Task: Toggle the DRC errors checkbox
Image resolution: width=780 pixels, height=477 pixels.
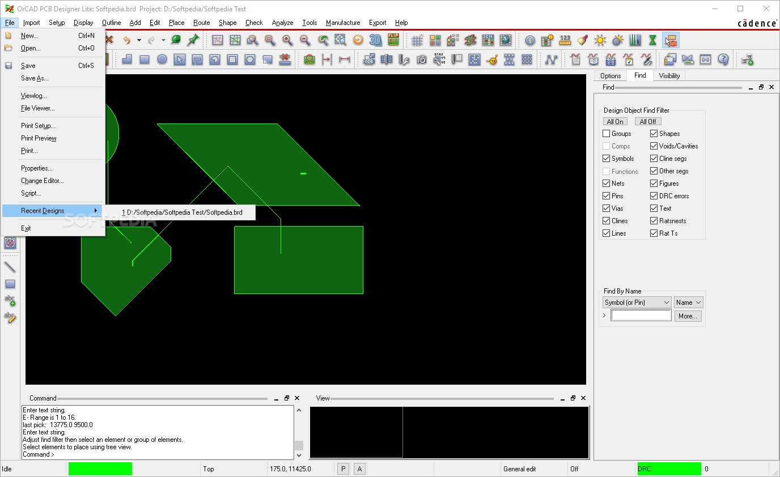Action: pyautogui.click(x=654, y=196)
